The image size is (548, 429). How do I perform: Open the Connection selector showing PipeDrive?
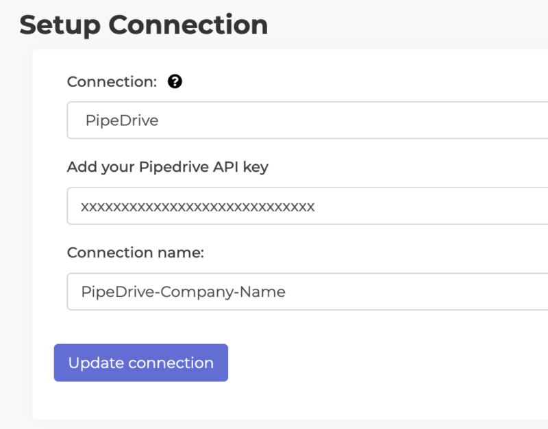308,120
